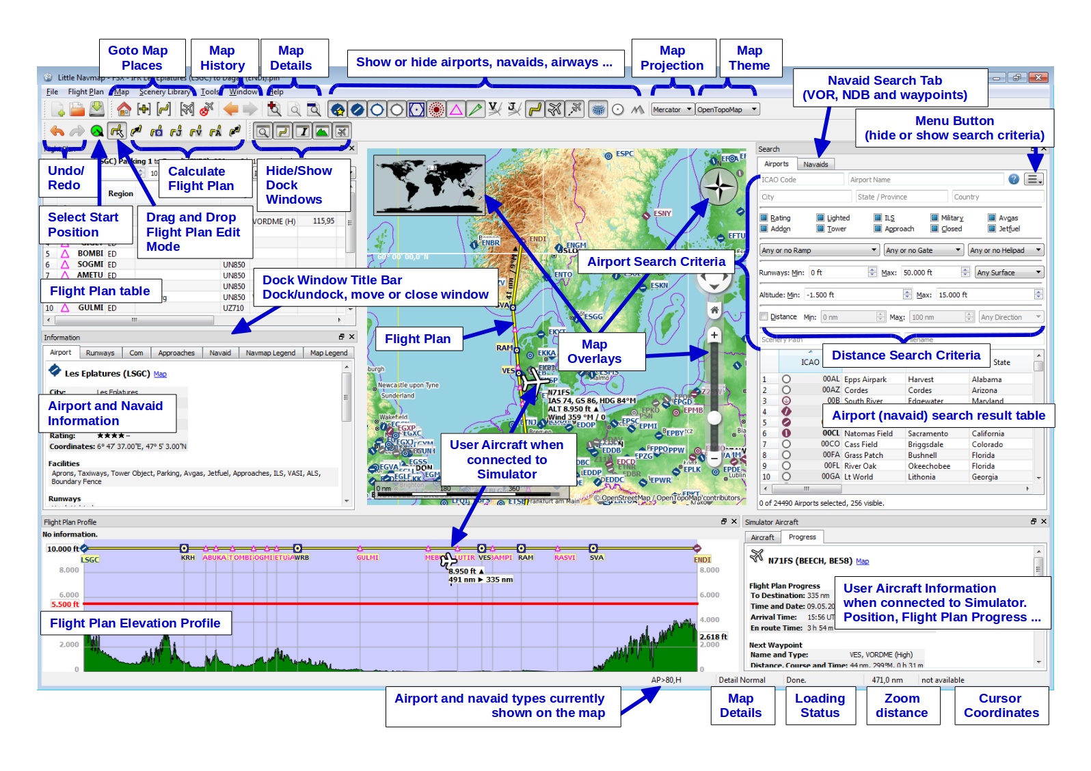The height and width of the screenshot is (771, 1091).
Task: Switch to the Runways information tab
Action: [100, 353]
